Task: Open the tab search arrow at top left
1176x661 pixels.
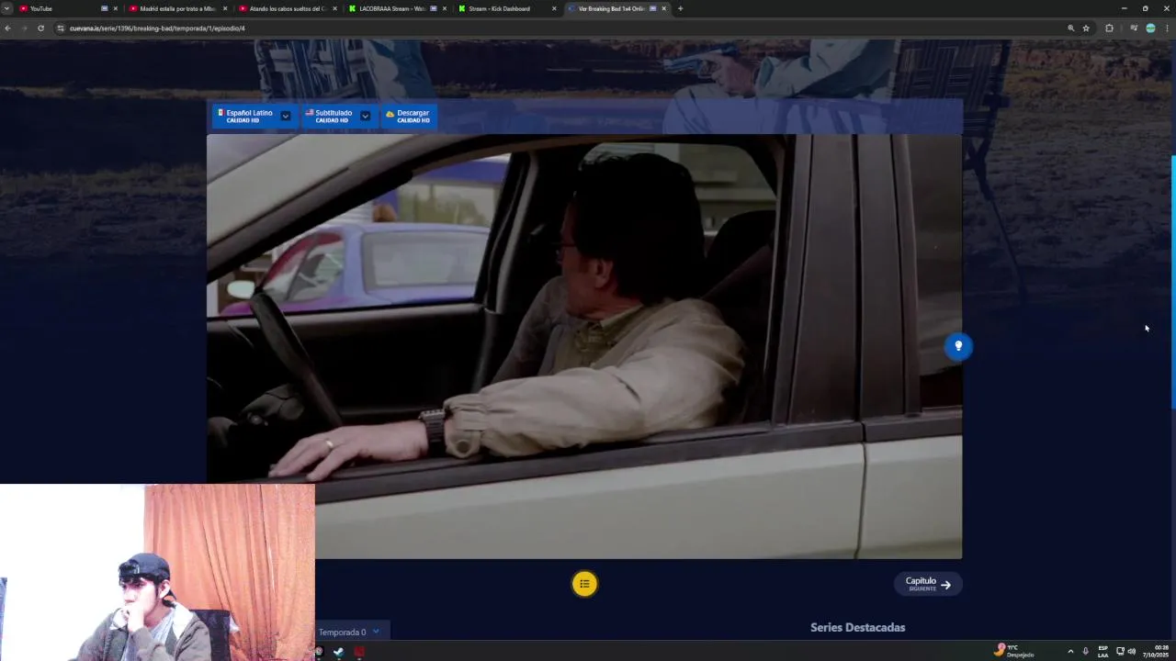Action: (x=7, y=8)
